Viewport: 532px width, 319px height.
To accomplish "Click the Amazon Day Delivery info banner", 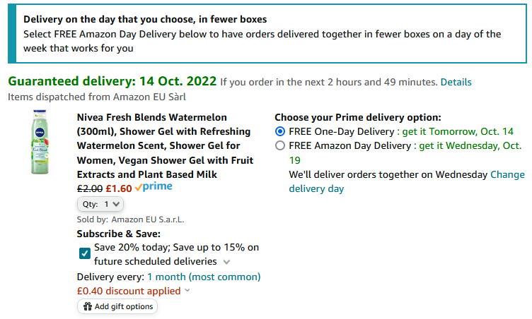I will (267, 34).
